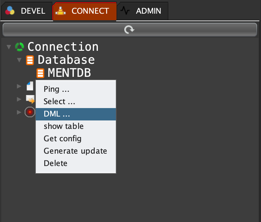The height and width of the screenshot is (222, 261).
Task: Select 'show table' menu entry
Action: (63, 126)
